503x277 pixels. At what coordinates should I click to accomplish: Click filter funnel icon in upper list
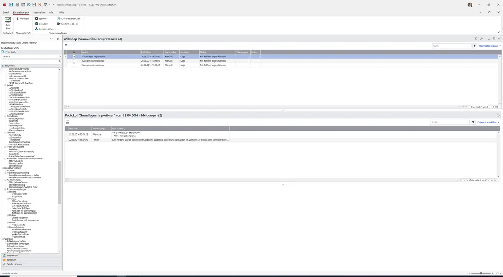click(475, 46)
